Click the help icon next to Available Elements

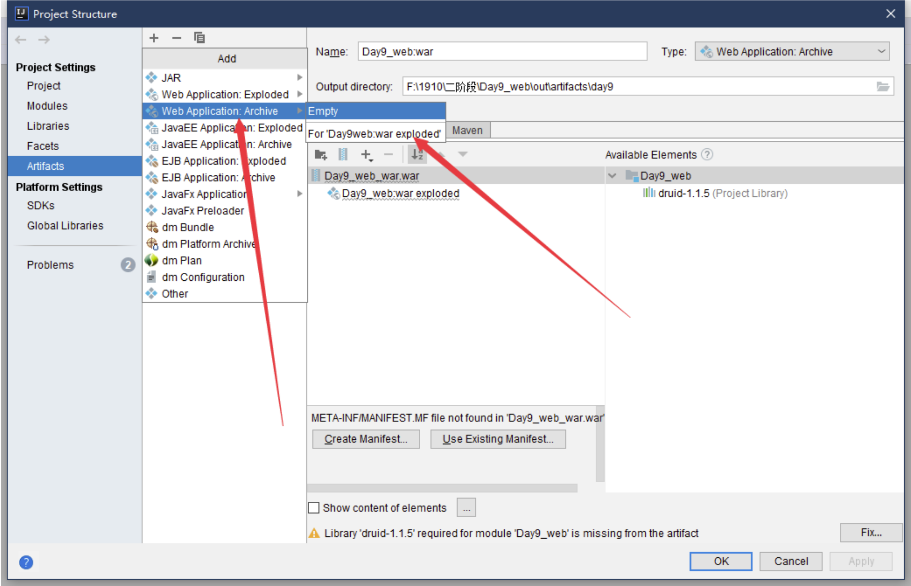[x=707, y=155]
